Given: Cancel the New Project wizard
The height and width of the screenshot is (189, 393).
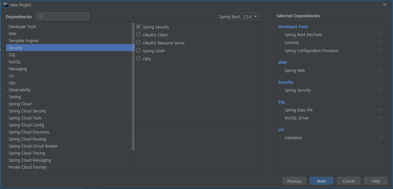Looking at the screenshot, I should [349, 181].
